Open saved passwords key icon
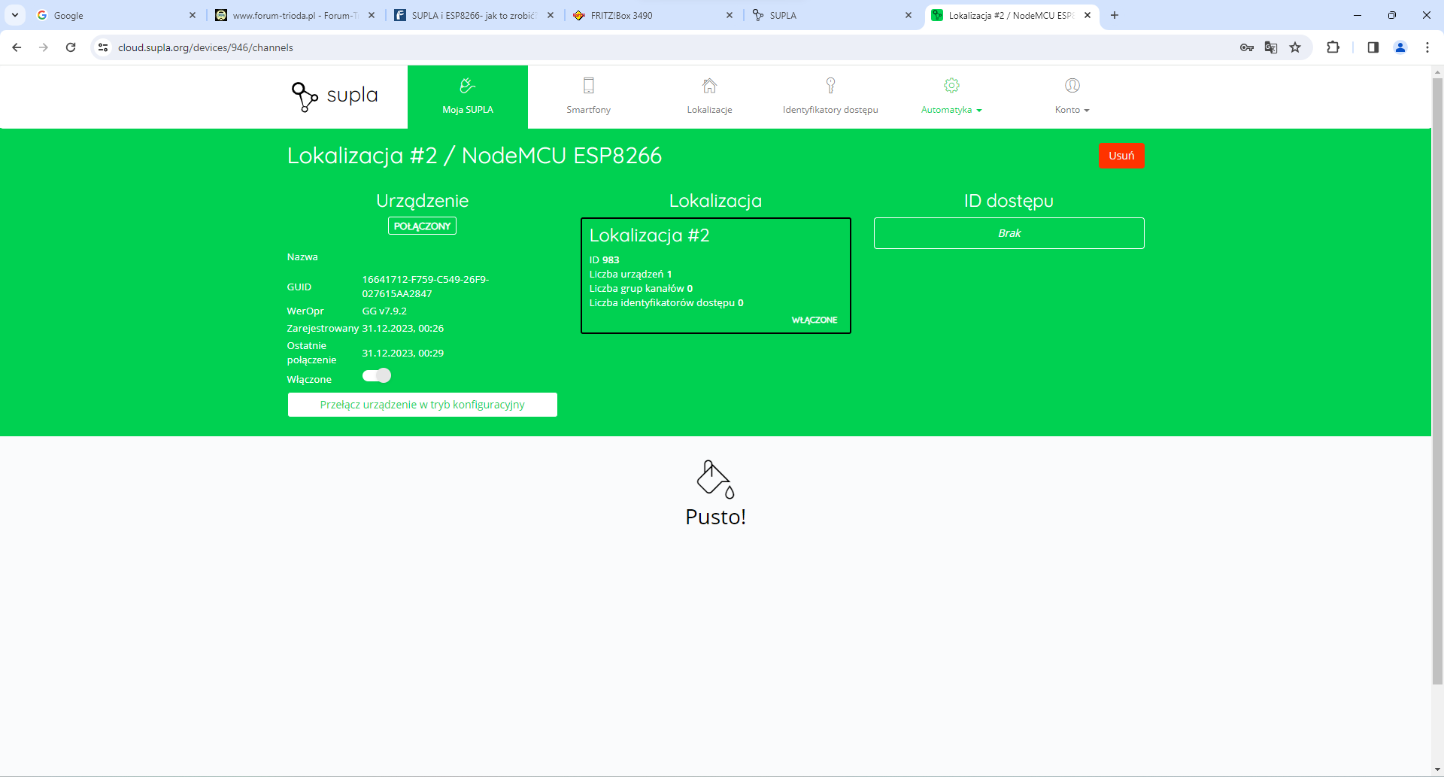Screen dimensions: 1444x777 pos(1247,47)
